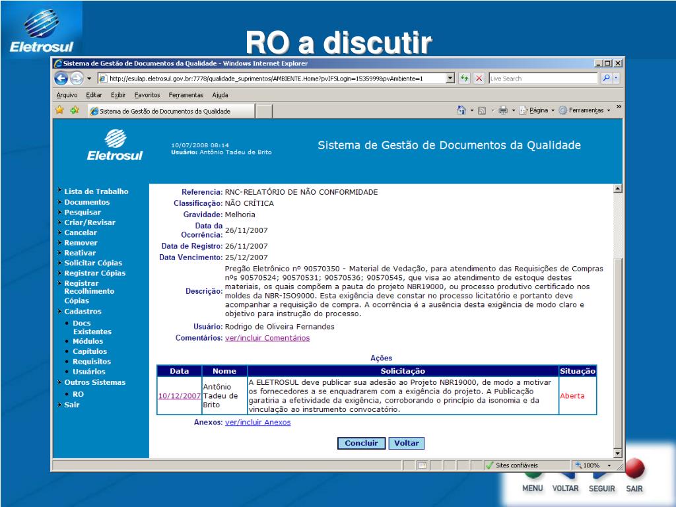Click the page scrollbar down arrow
This screenshot has width=676, height=507.
618,453
